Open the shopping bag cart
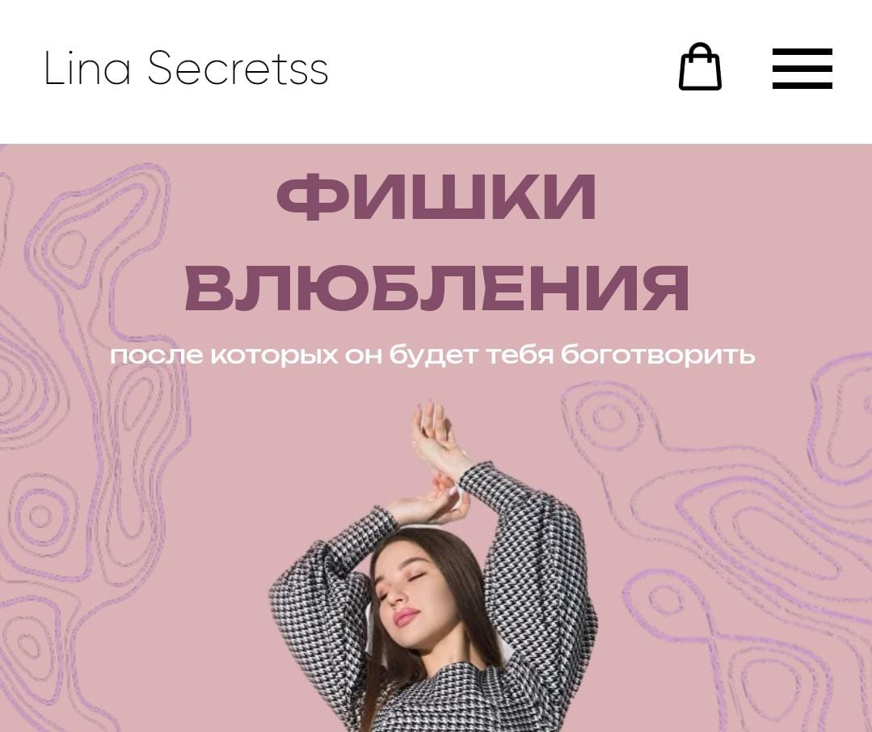Screen dimensions: 872x732 point(700,66)
